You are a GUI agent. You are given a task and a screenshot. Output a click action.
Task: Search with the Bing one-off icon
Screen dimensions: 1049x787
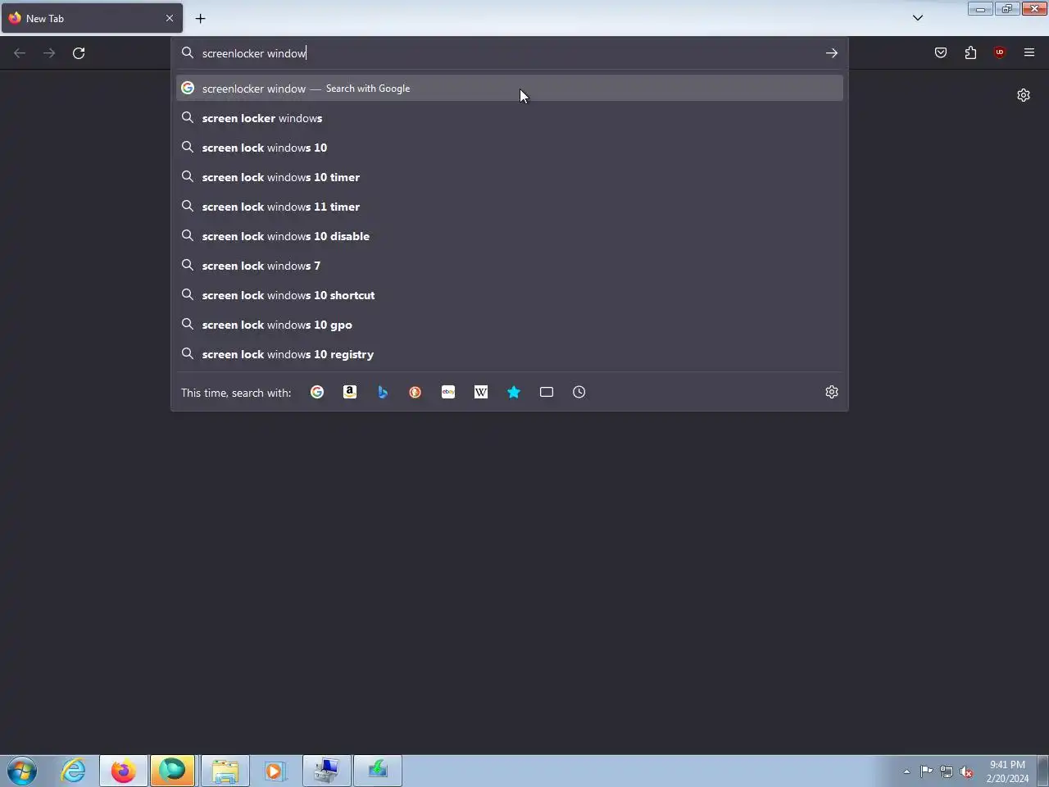[383, 392]
